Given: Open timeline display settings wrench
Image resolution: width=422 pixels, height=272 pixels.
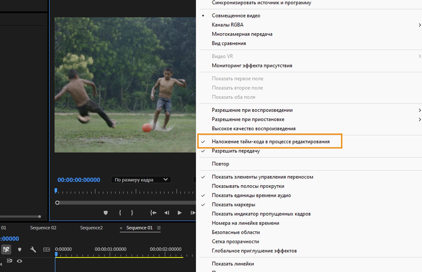Looking at the screenshot, I should point(33,249).
